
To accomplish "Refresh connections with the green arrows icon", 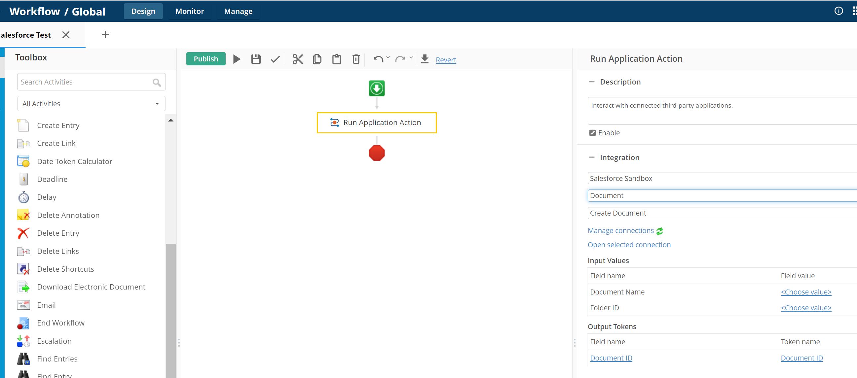I will [x=660, y=231].
